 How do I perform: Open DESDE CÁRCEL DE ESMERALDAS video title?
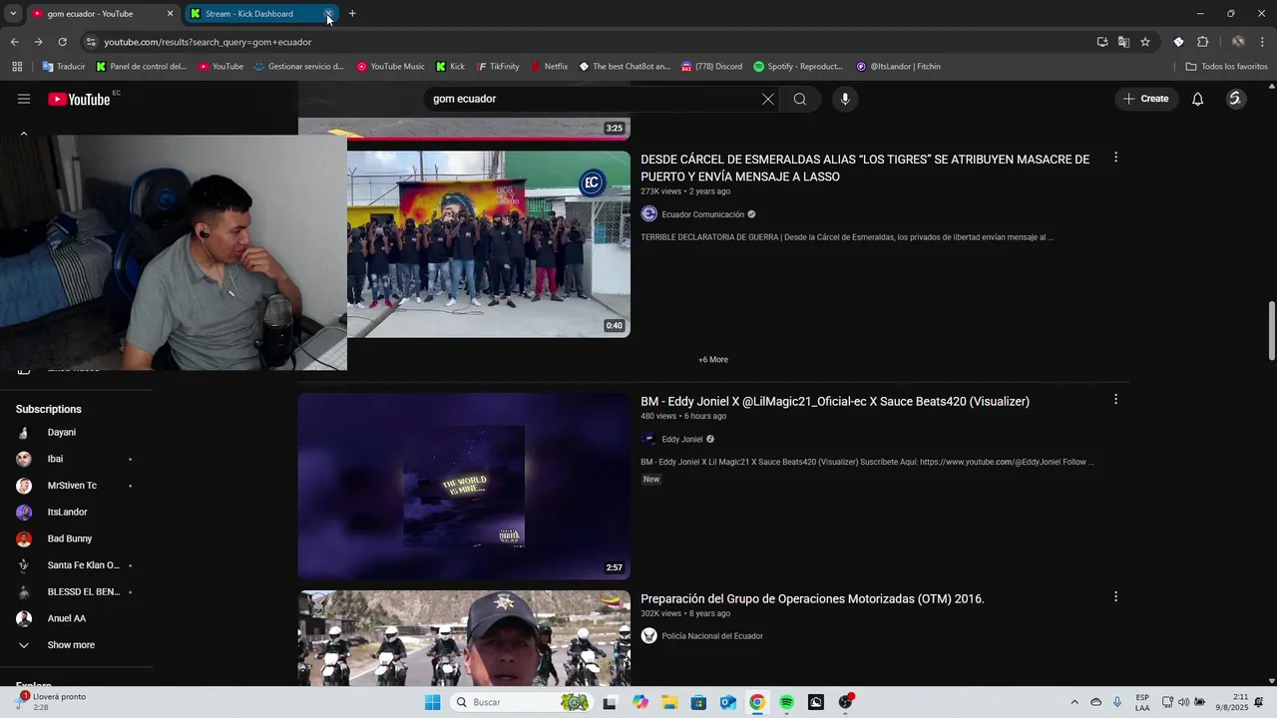pos(865,168)
